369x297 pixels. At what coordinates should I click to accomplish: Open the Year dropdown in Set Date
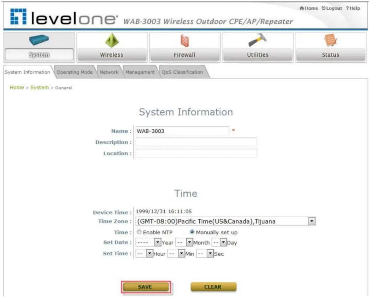pyautogui.click(x=148, y=243)
